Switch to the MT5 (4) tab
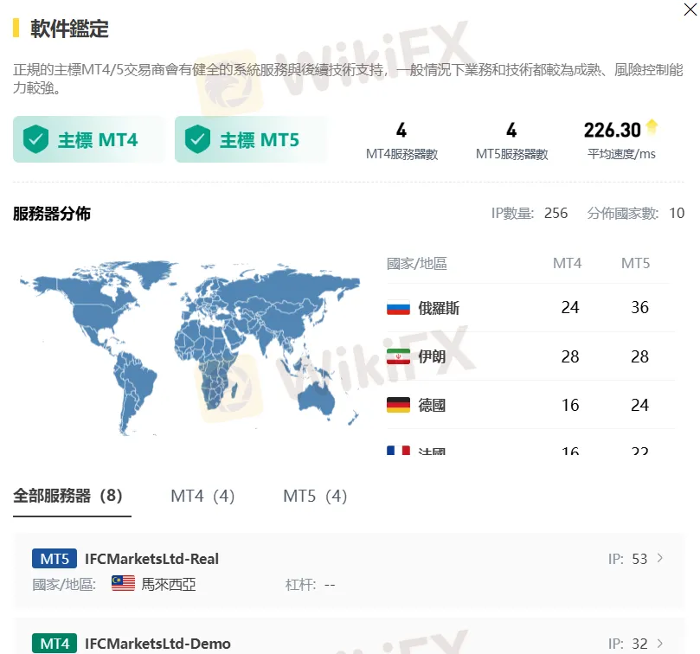 point(315,496)
